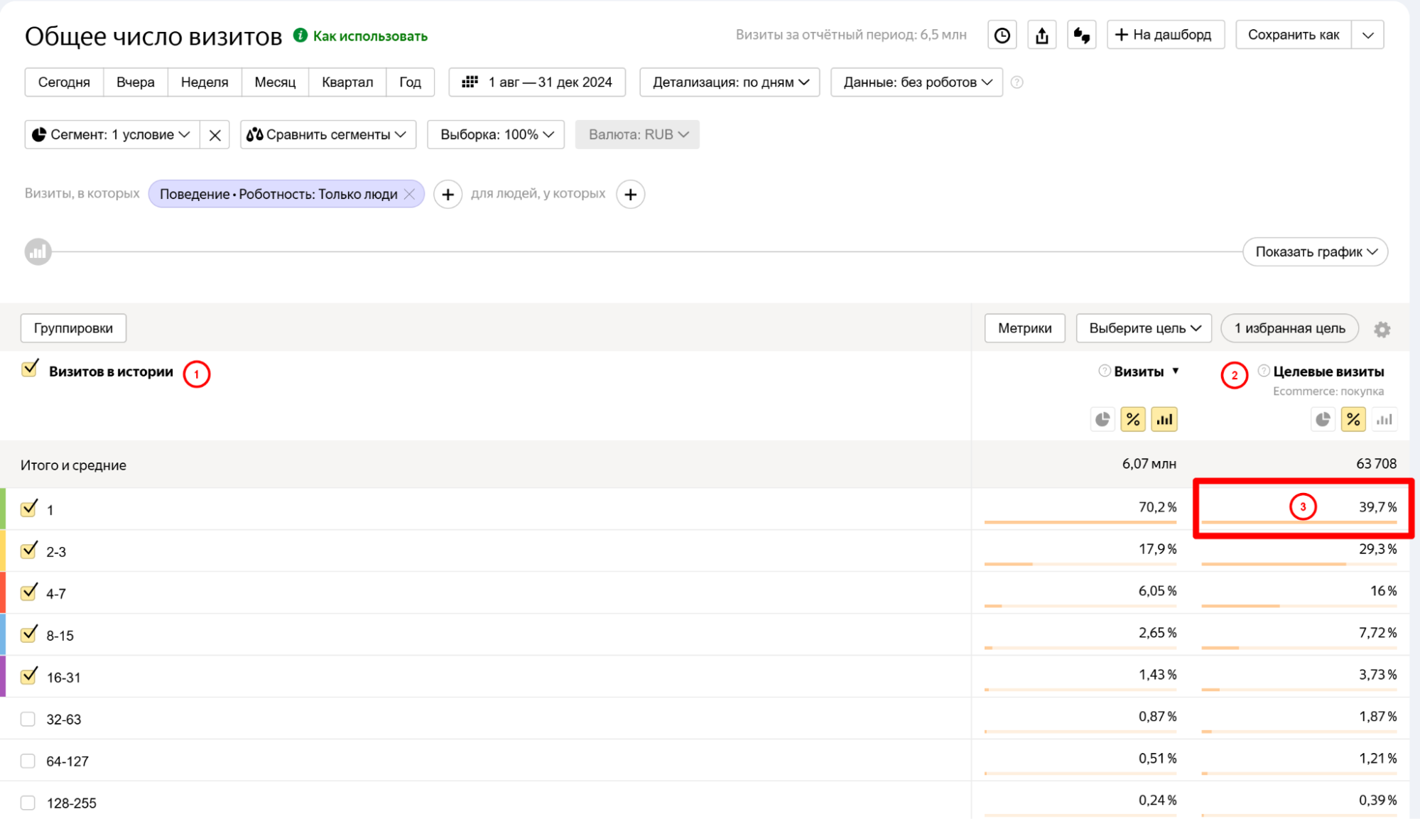Toggle percent icon under Целевые визиты
This screenshot has height=819, width=1420.
(1353, 419)
